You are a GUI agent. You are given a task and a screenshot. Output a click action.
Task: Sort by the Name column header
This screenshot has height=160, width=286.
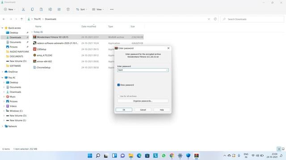[38, 27]
